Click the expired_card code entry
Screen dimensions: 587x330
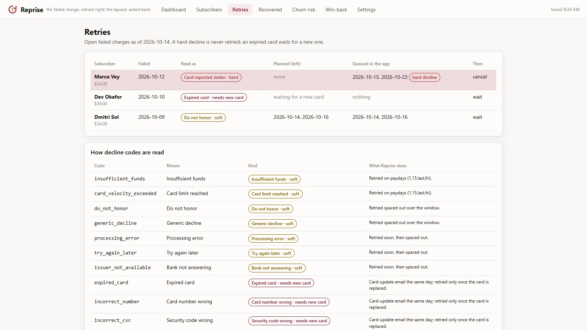111,283
